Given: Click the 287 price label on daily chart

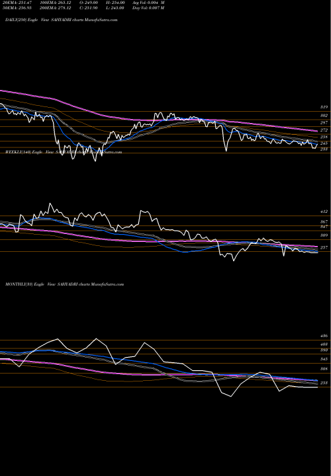Looking at the screenshot, I should (x=324, y=123).
